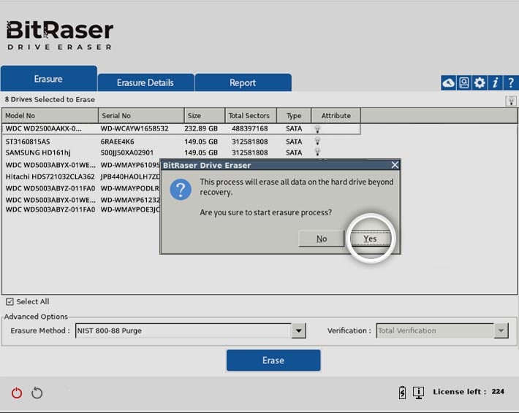Select the ST3160815AS drive row
Viewport: 519px width, 413px height.
(181, 142)
